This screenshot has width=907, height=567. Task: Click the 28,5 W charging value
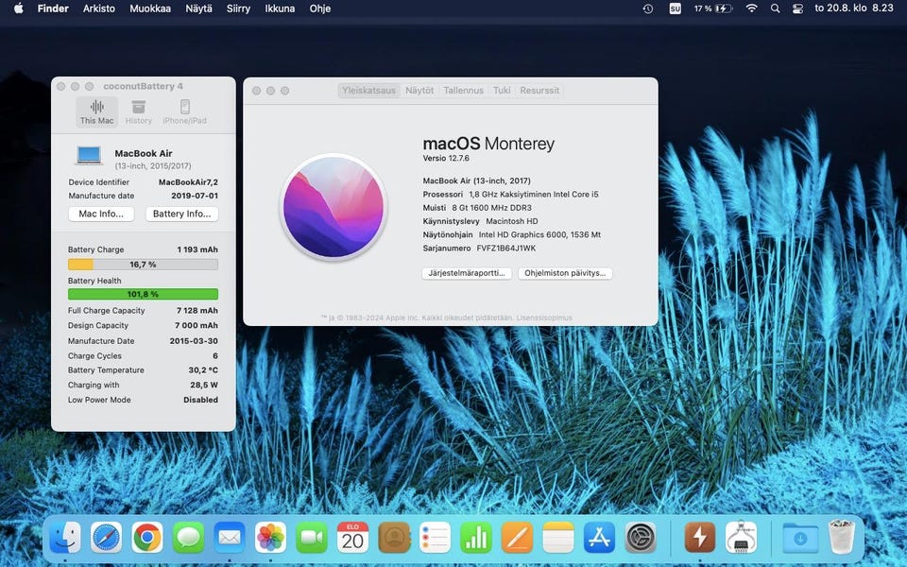pos(204,385)
